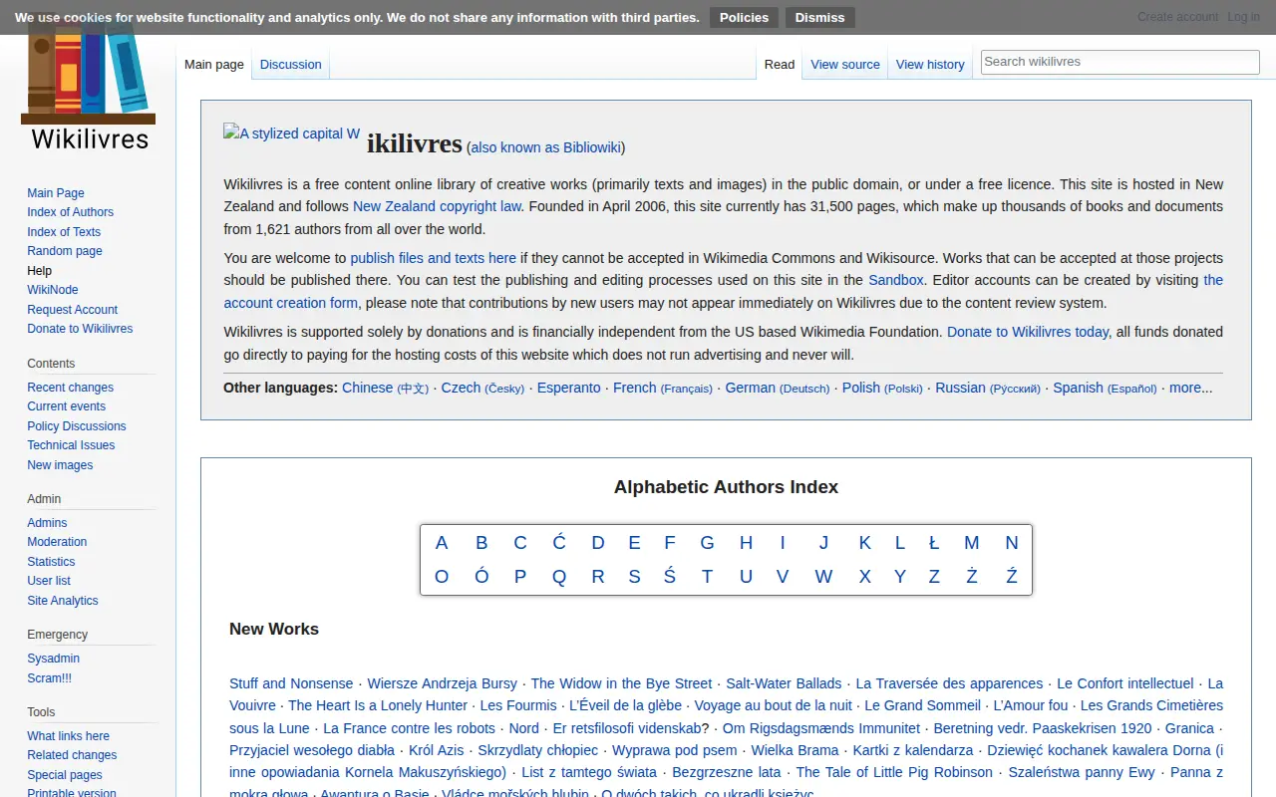Go to a Random page
This screenshot has width=1276, height=797.
coord(65,251)
